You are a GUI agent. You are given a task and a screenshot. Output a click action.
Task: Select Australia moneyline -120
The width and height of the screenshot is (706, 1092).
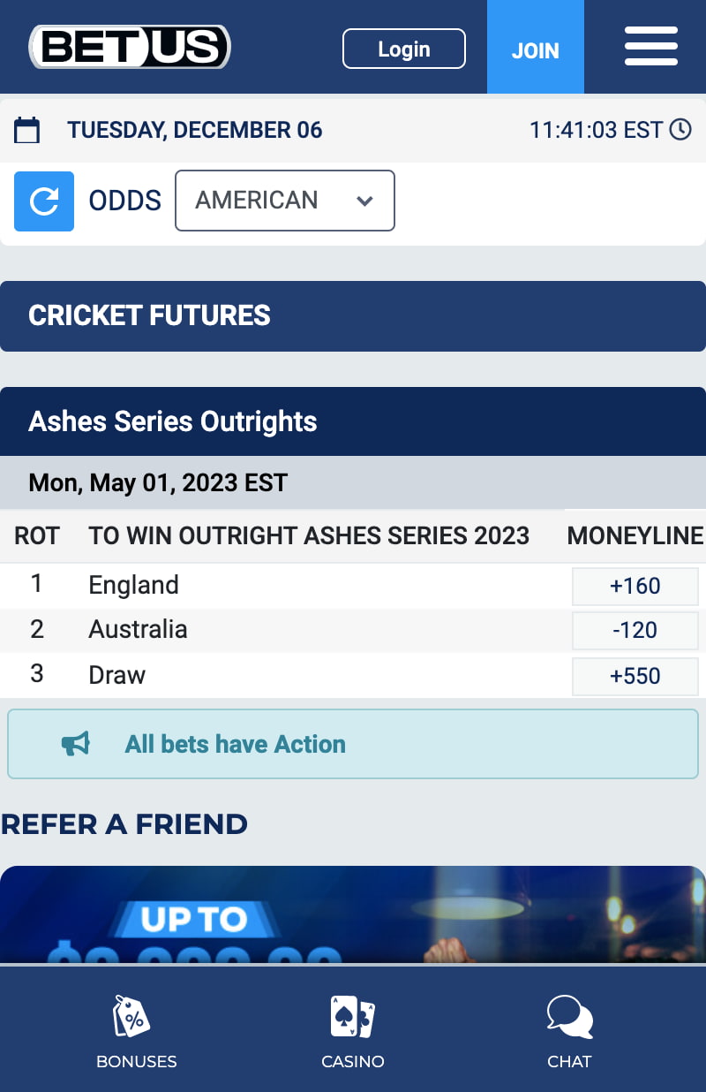(x=635, y=631)
